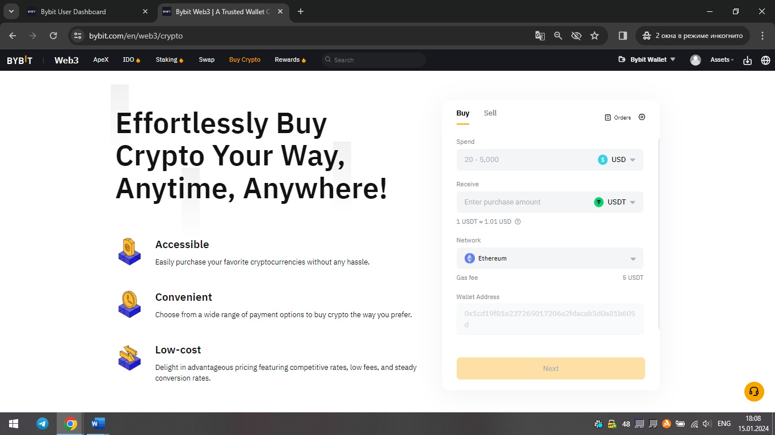Screen dimensions: 775x435
Task: Open the Rewards menu item
Action: (x=290, y=59)
